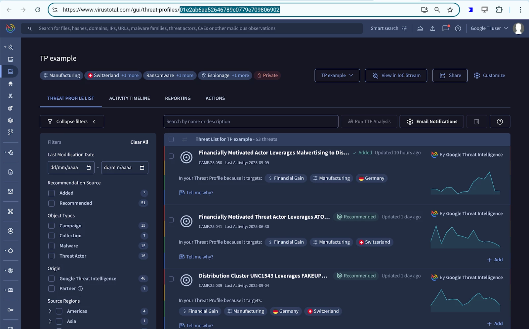
Task: Check the Campaign object type filter
Action: point(52,226)
